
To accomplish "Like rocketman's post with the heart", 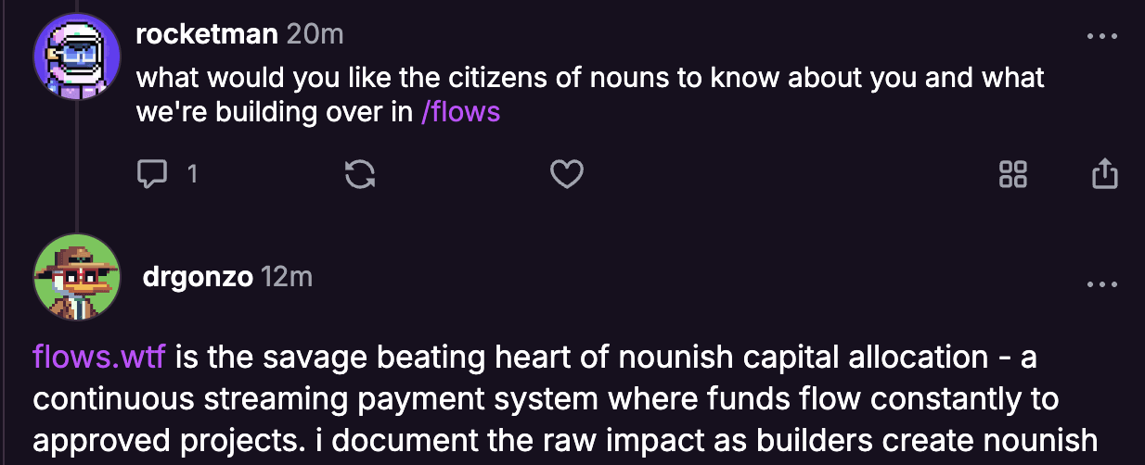I will point(566,173).
